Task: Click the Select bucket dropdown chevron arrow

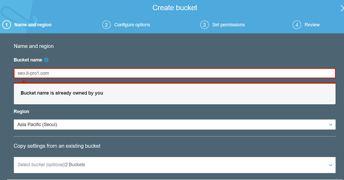Action: click(x=331, y=165)
